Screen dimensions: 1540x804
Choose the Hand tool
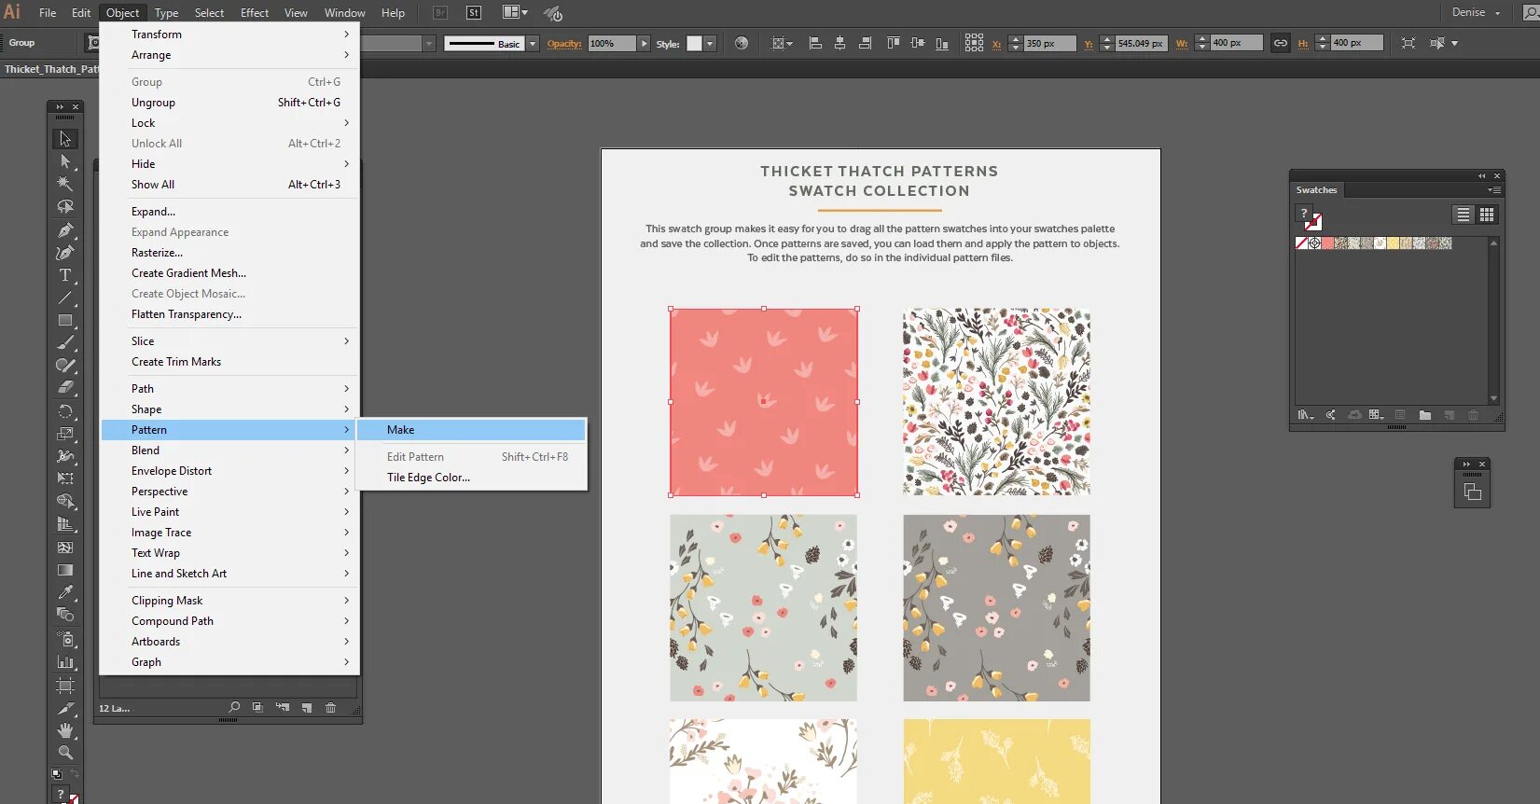click(x=64, y=730)
